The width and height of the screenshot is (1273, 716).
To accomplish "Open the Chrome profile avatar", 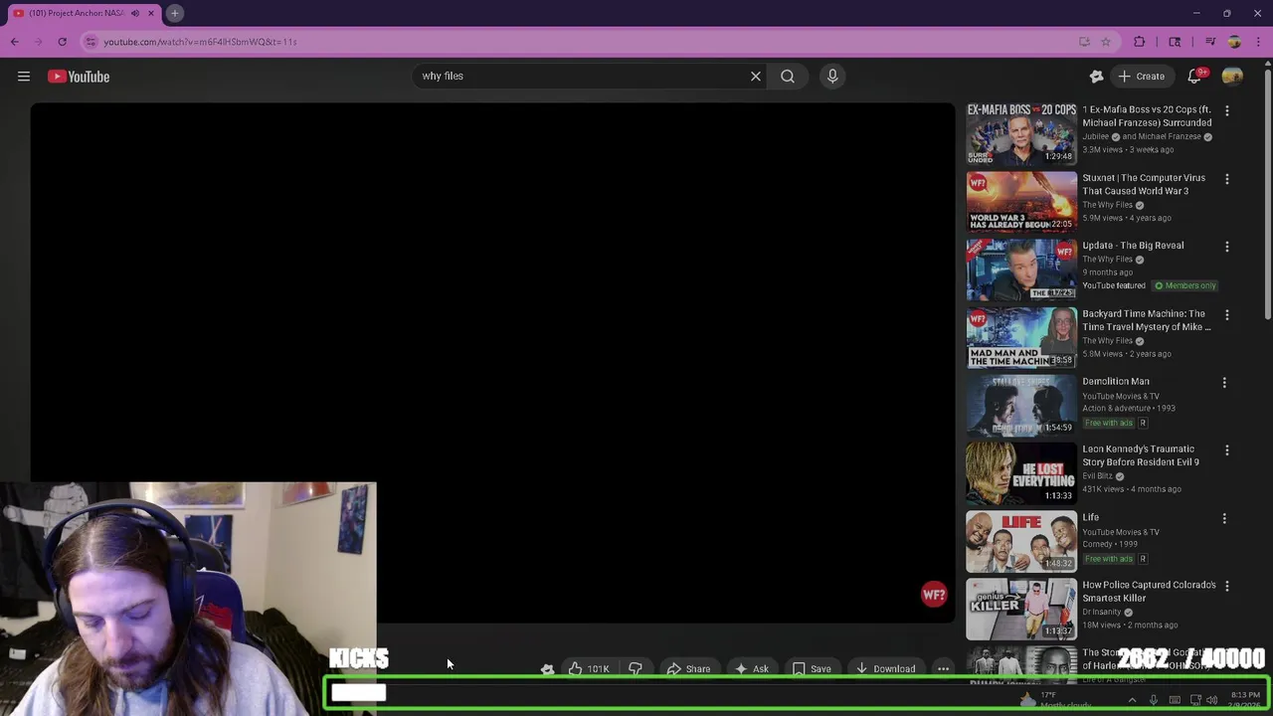I will (1234, 42).
